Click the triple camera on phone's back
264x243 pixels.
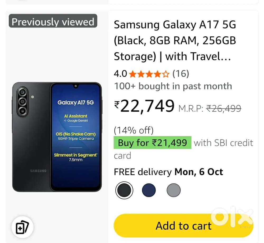(22, 101)
